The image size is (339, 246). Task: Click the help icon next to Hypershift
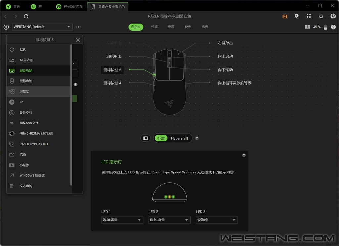pyautogui.click(x=197, y=138)
